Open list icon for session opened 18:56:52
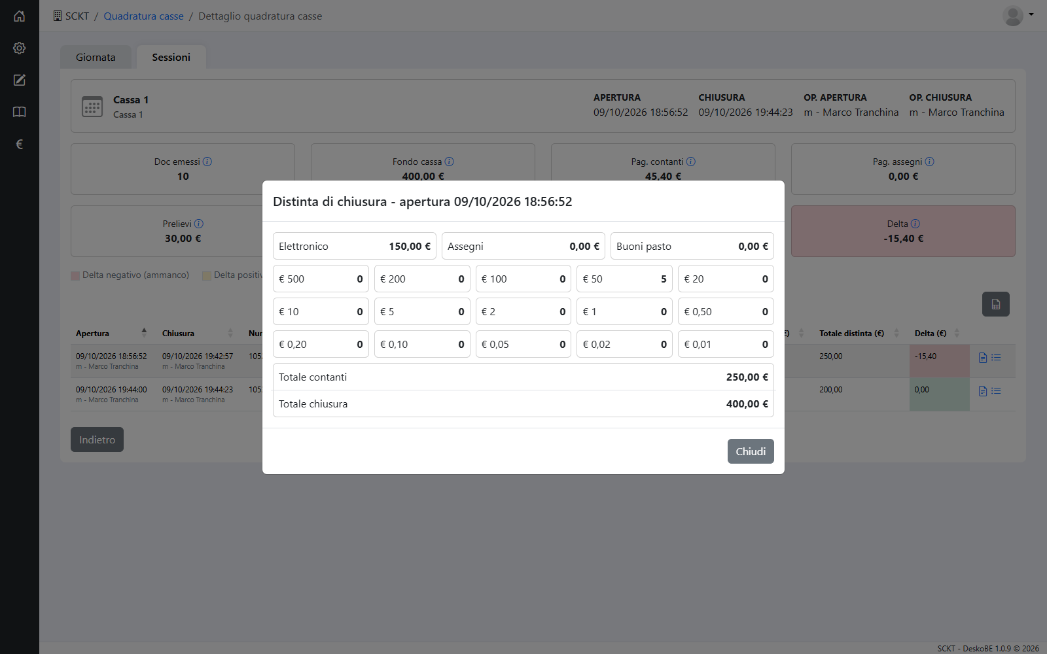 point(996,358)
